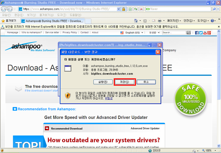Viewport: 221px width, 153px height.
Task: Open the search provider dropdown arrow
Action: tap(218, 9)
